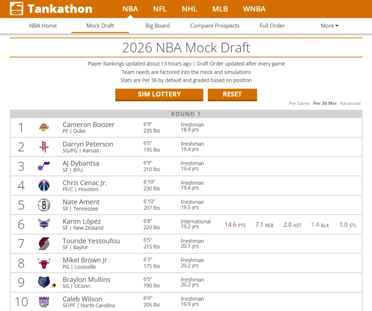Open the Big Board tab
This screenshot has width=372, height=311.
(x=157, y=26)
